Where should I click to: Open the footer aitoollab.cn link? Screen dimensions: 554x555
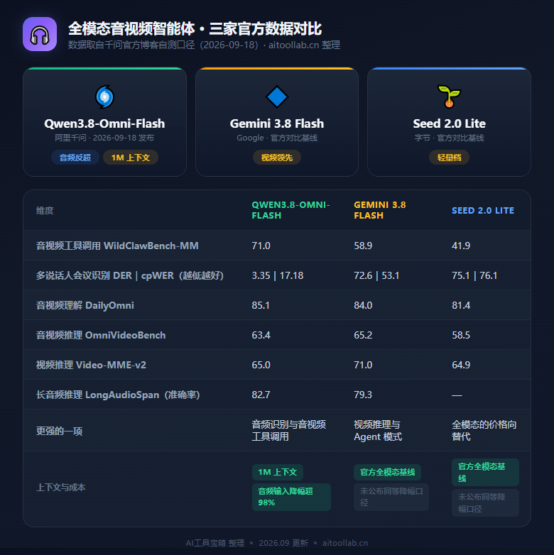coord(345,543)
